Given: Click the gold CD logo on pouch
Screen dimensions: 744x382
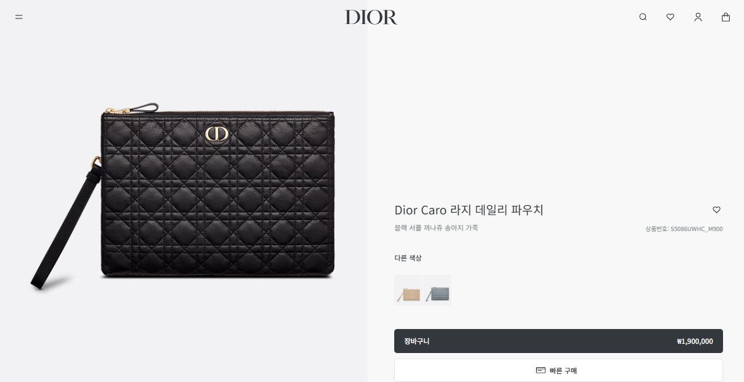Looking at the screenshot, I should pos(217,133).
